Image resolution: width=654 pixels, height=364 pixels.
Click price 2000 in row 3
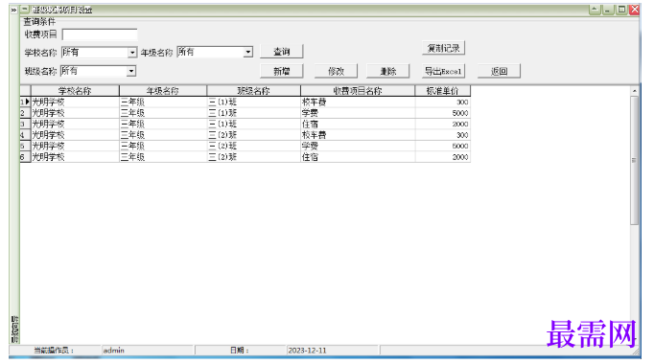point(442,124)
